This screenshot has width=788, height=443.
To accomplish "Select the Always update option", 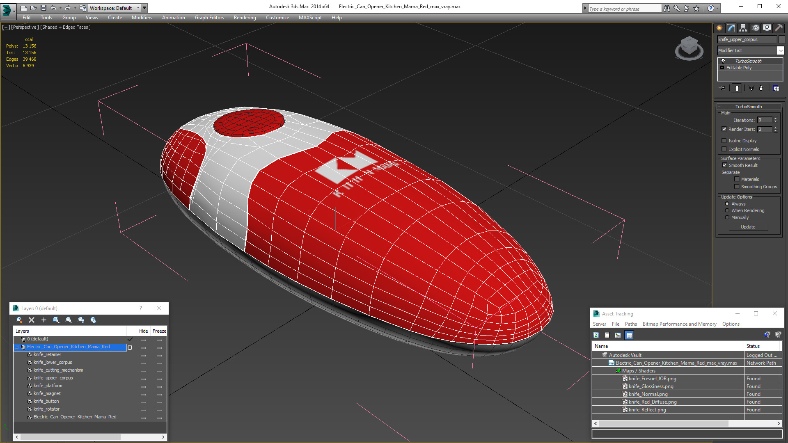I will (727, 204).
